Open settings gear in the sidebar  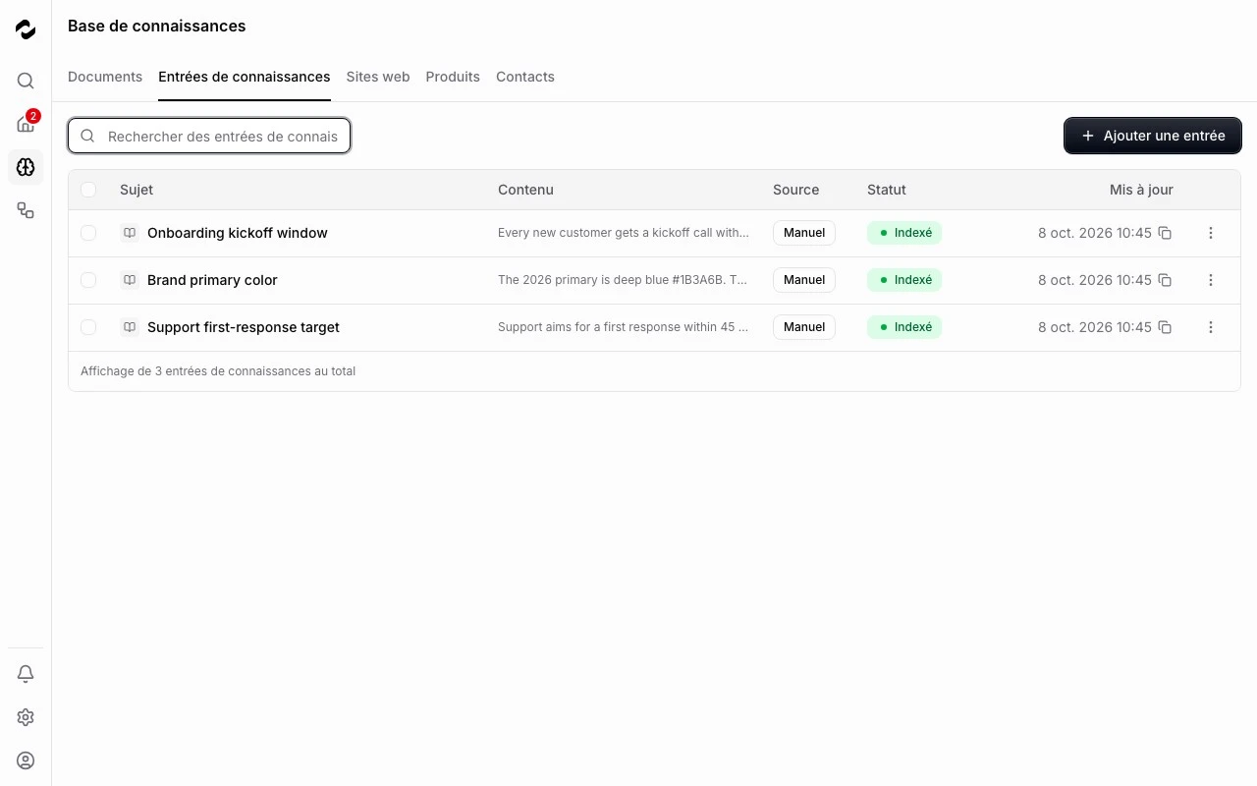[x=26, y=717]
